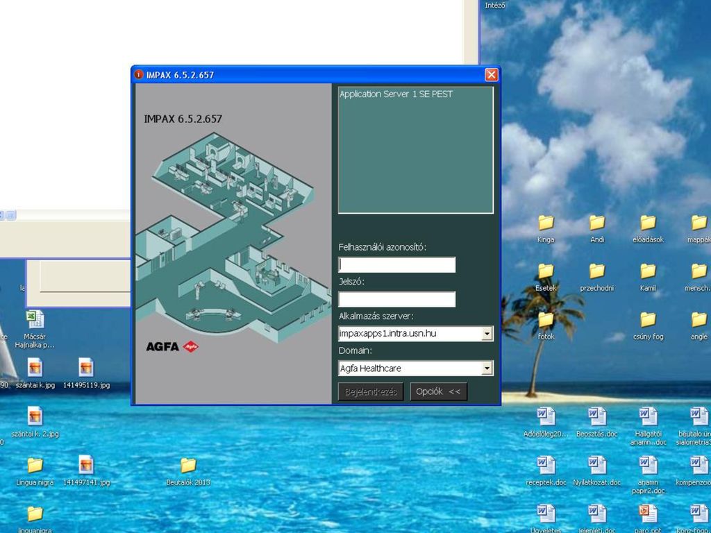Open the Alkalmazás szerver dropdown

pos(487,334)
